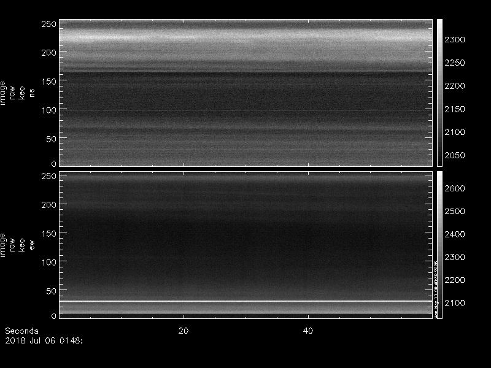Click '2400' on the ew color bar scale
This screenshot has width=491, height=368.
pos(455,234)
